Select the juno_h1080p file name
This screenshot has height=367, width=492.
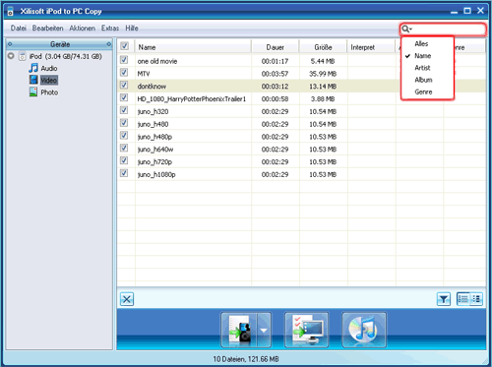click(156, 174)
